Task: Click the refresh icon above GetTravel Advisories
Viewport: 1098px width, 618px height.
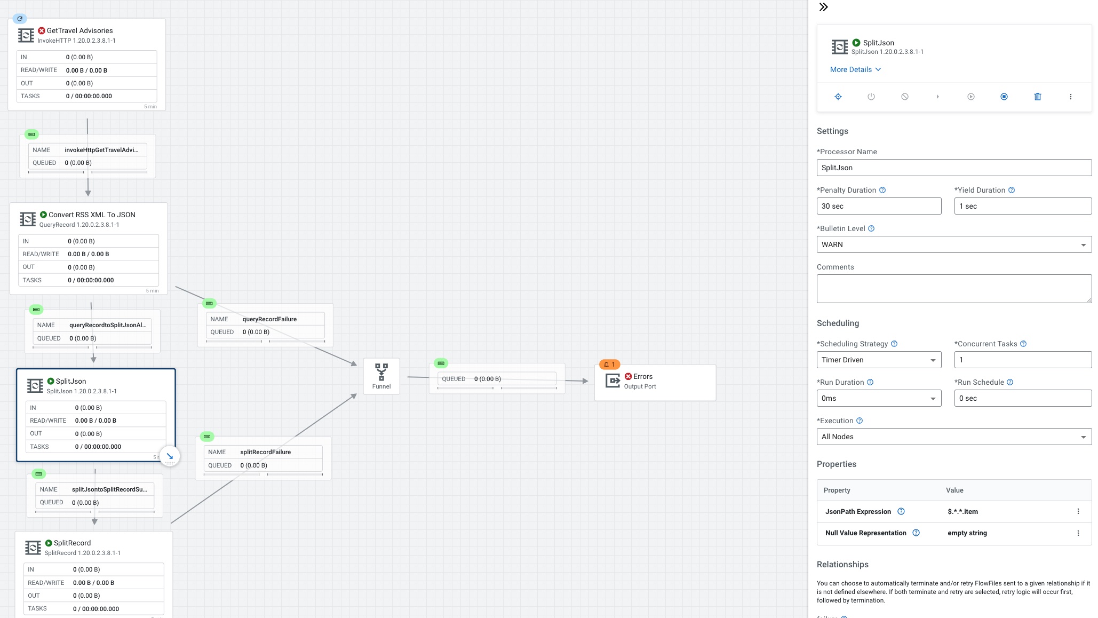Action: click(20, 19)
